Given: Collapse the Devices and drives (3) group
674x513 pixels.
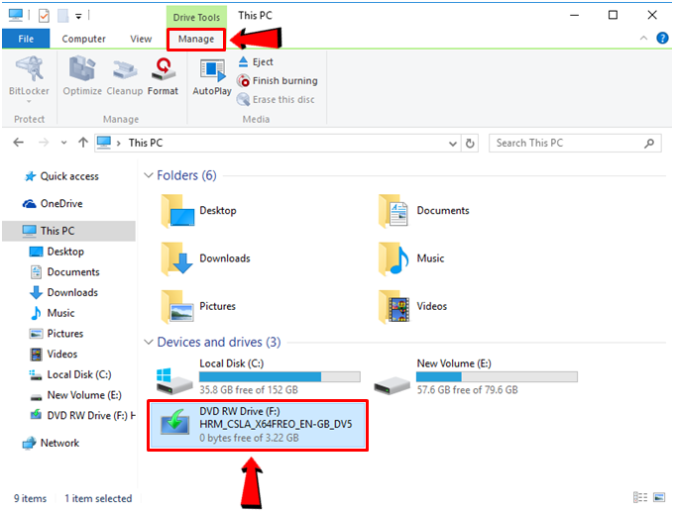Looking at the screenshot, I should tap(149, 342).
